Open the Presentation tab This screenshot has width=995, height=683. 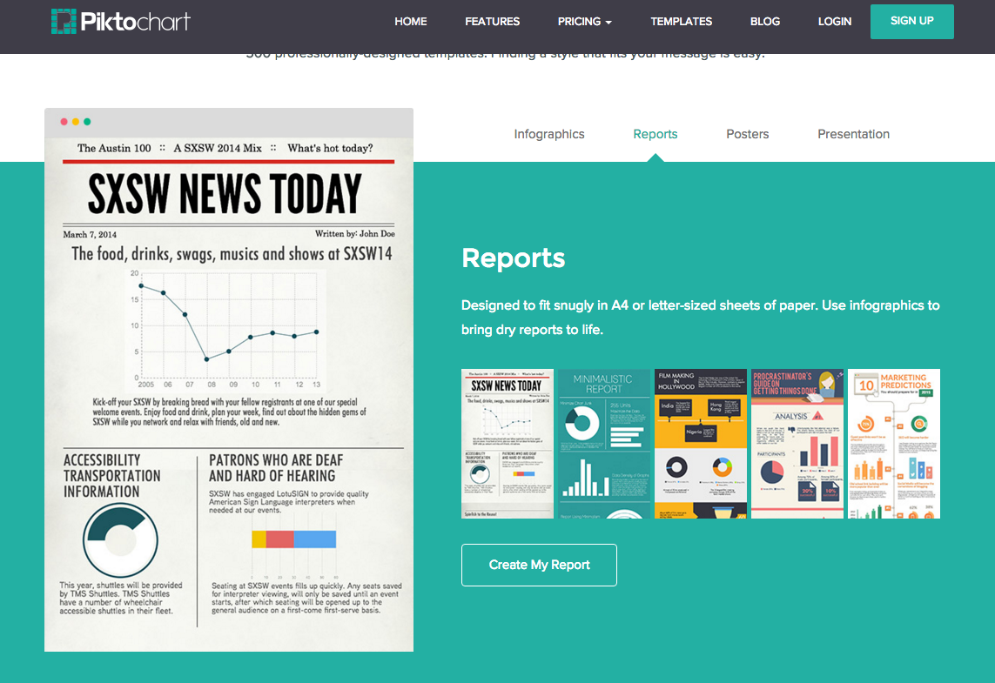click(853, 134)
